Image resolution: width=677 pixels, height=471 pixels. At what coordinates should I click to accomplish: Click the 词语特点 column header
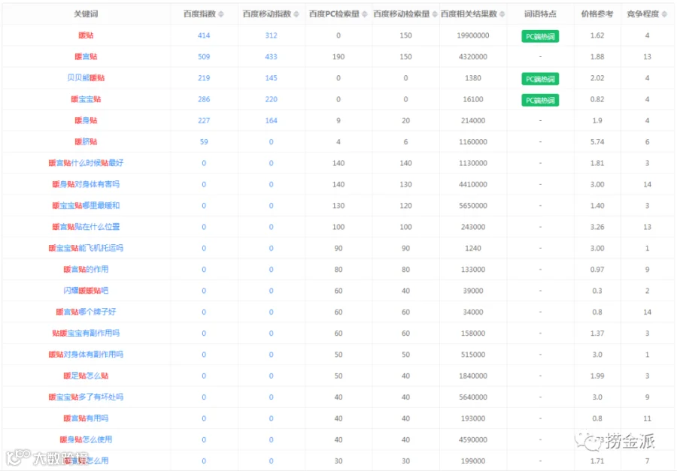[540, 14]
